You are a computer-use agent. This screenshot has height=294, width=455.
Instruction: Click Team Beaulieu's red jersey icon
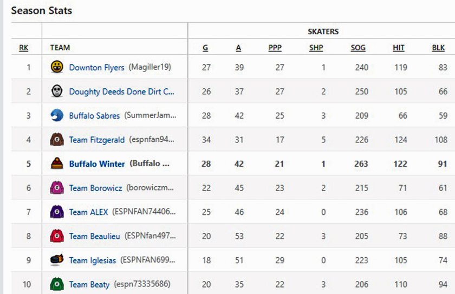(x=56, y=236)
